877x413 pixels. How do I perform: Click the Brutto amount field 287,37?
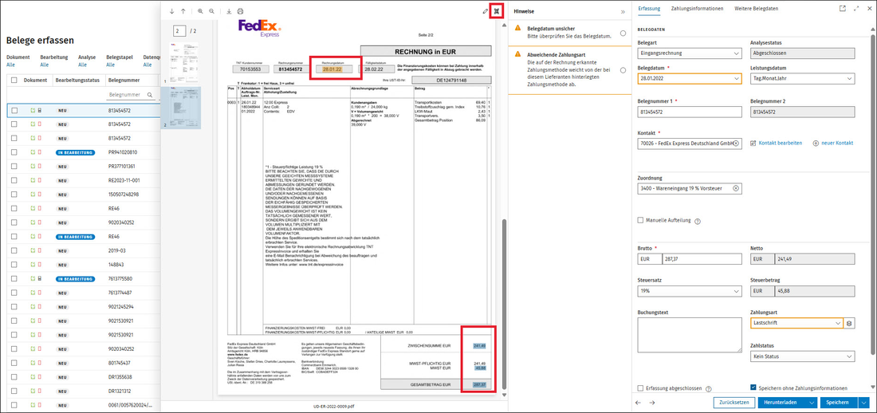(702, 259)
